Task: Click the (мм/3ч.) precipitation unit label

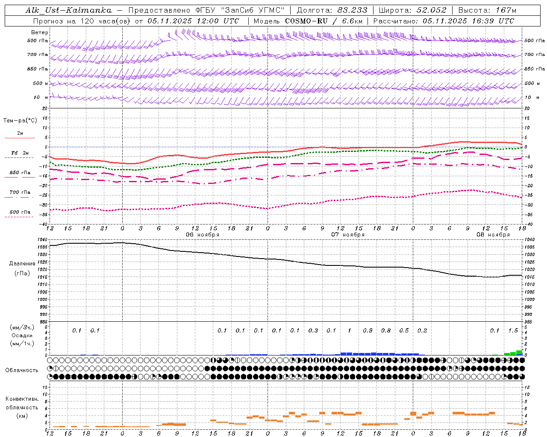Action: 22,328
